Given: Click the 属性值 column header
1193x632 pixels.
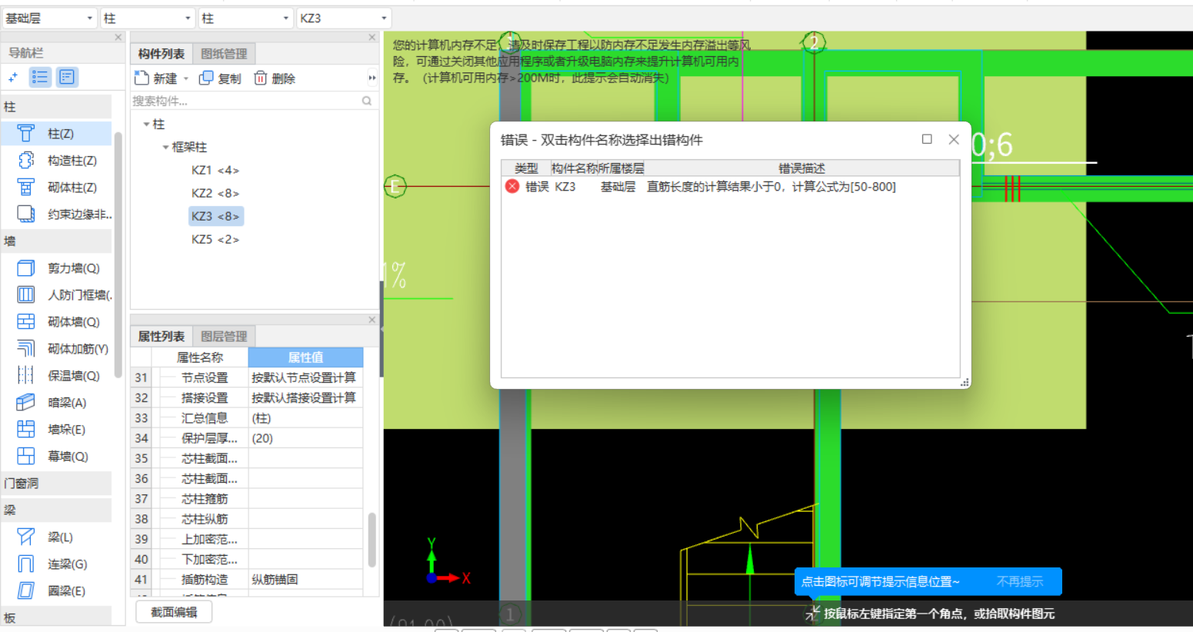Looking at the screenshot, I should (305, 358).
